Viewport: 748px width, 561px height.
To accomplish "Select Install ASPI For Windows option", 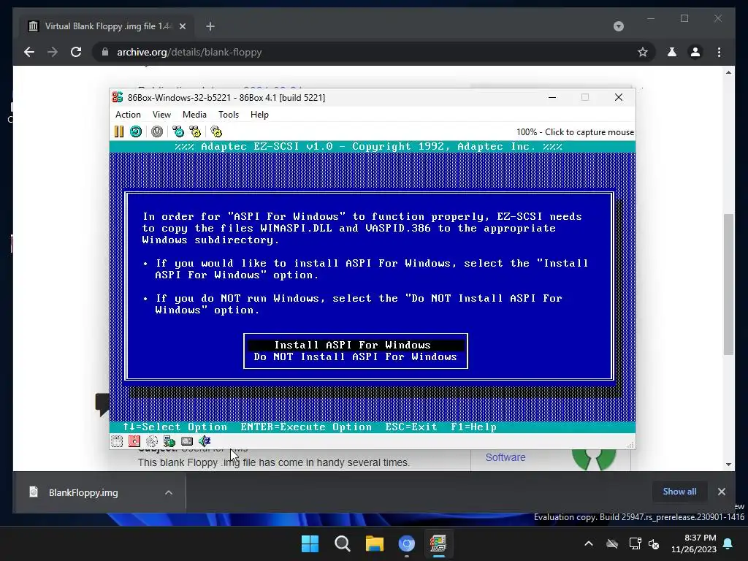I will (356, 345).
